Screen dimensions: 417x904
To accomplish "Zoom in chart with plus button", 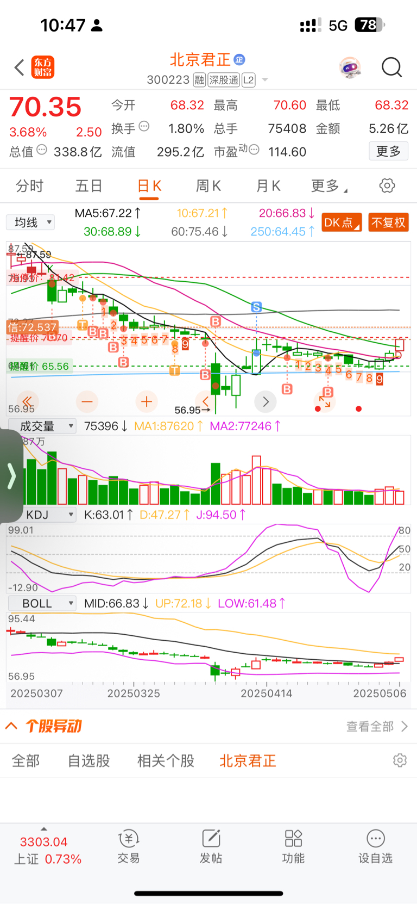I will (x=146, y=401).
